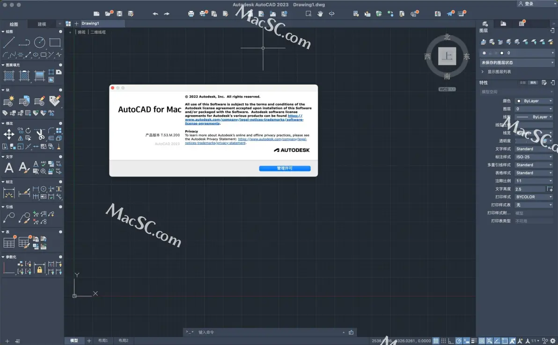Open the WCS coordinate system dropdown

447,89
